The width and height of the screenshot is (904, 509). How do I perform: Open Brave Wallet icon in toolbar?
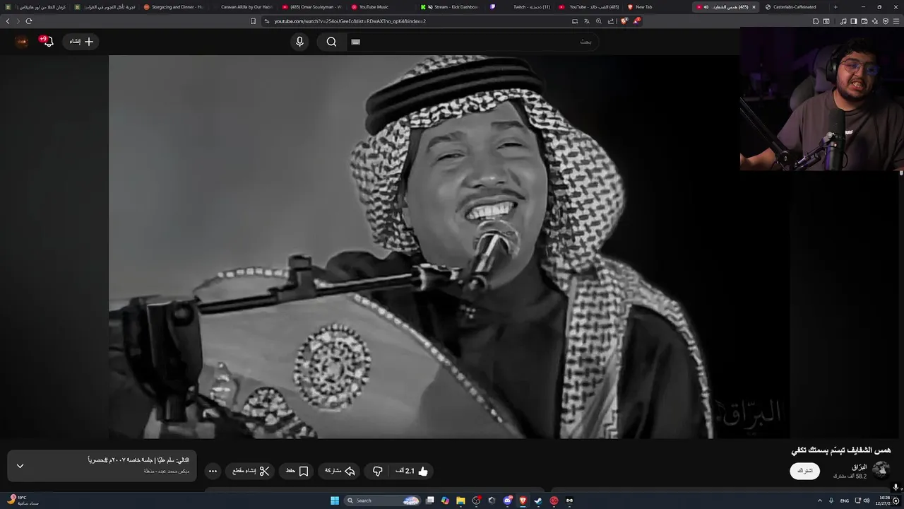click(864, 21)
